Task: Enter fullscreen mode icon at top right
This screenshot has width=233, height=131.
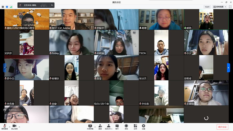Action: [x=230, y=7]
